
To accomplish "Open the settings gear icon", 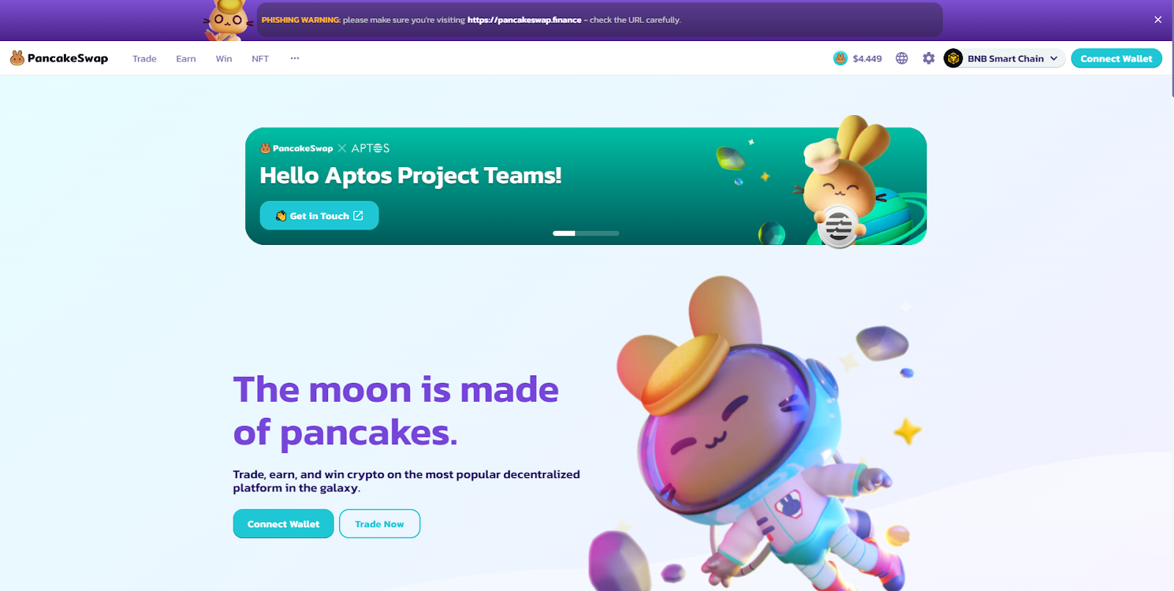I will (x=929, y=58).
